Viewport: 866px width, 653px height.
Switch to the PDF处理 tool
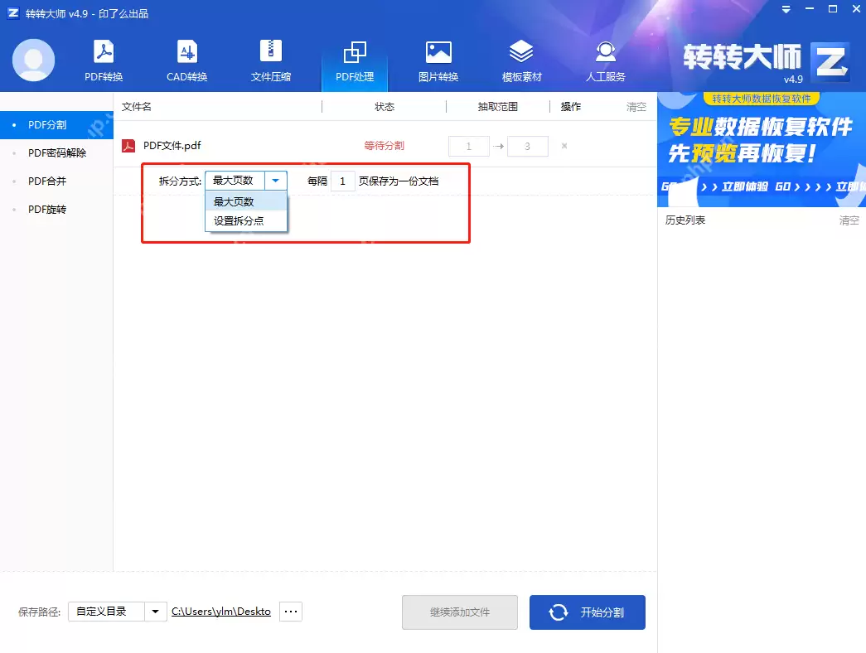point(355,60)
